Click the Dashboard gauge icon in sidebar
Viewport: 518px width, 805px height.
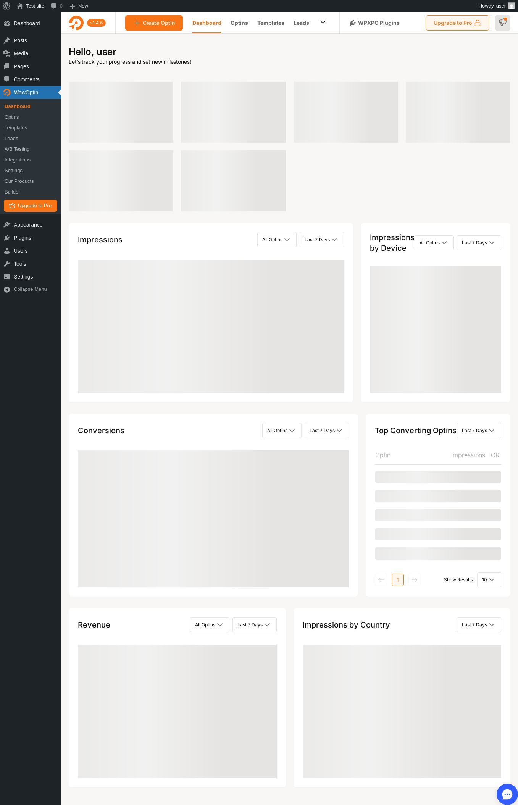tap(7, 23)
